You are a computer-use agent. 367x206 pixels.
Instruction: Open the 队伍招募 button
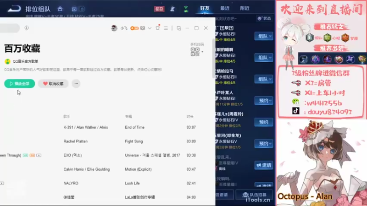click(255, 195)
